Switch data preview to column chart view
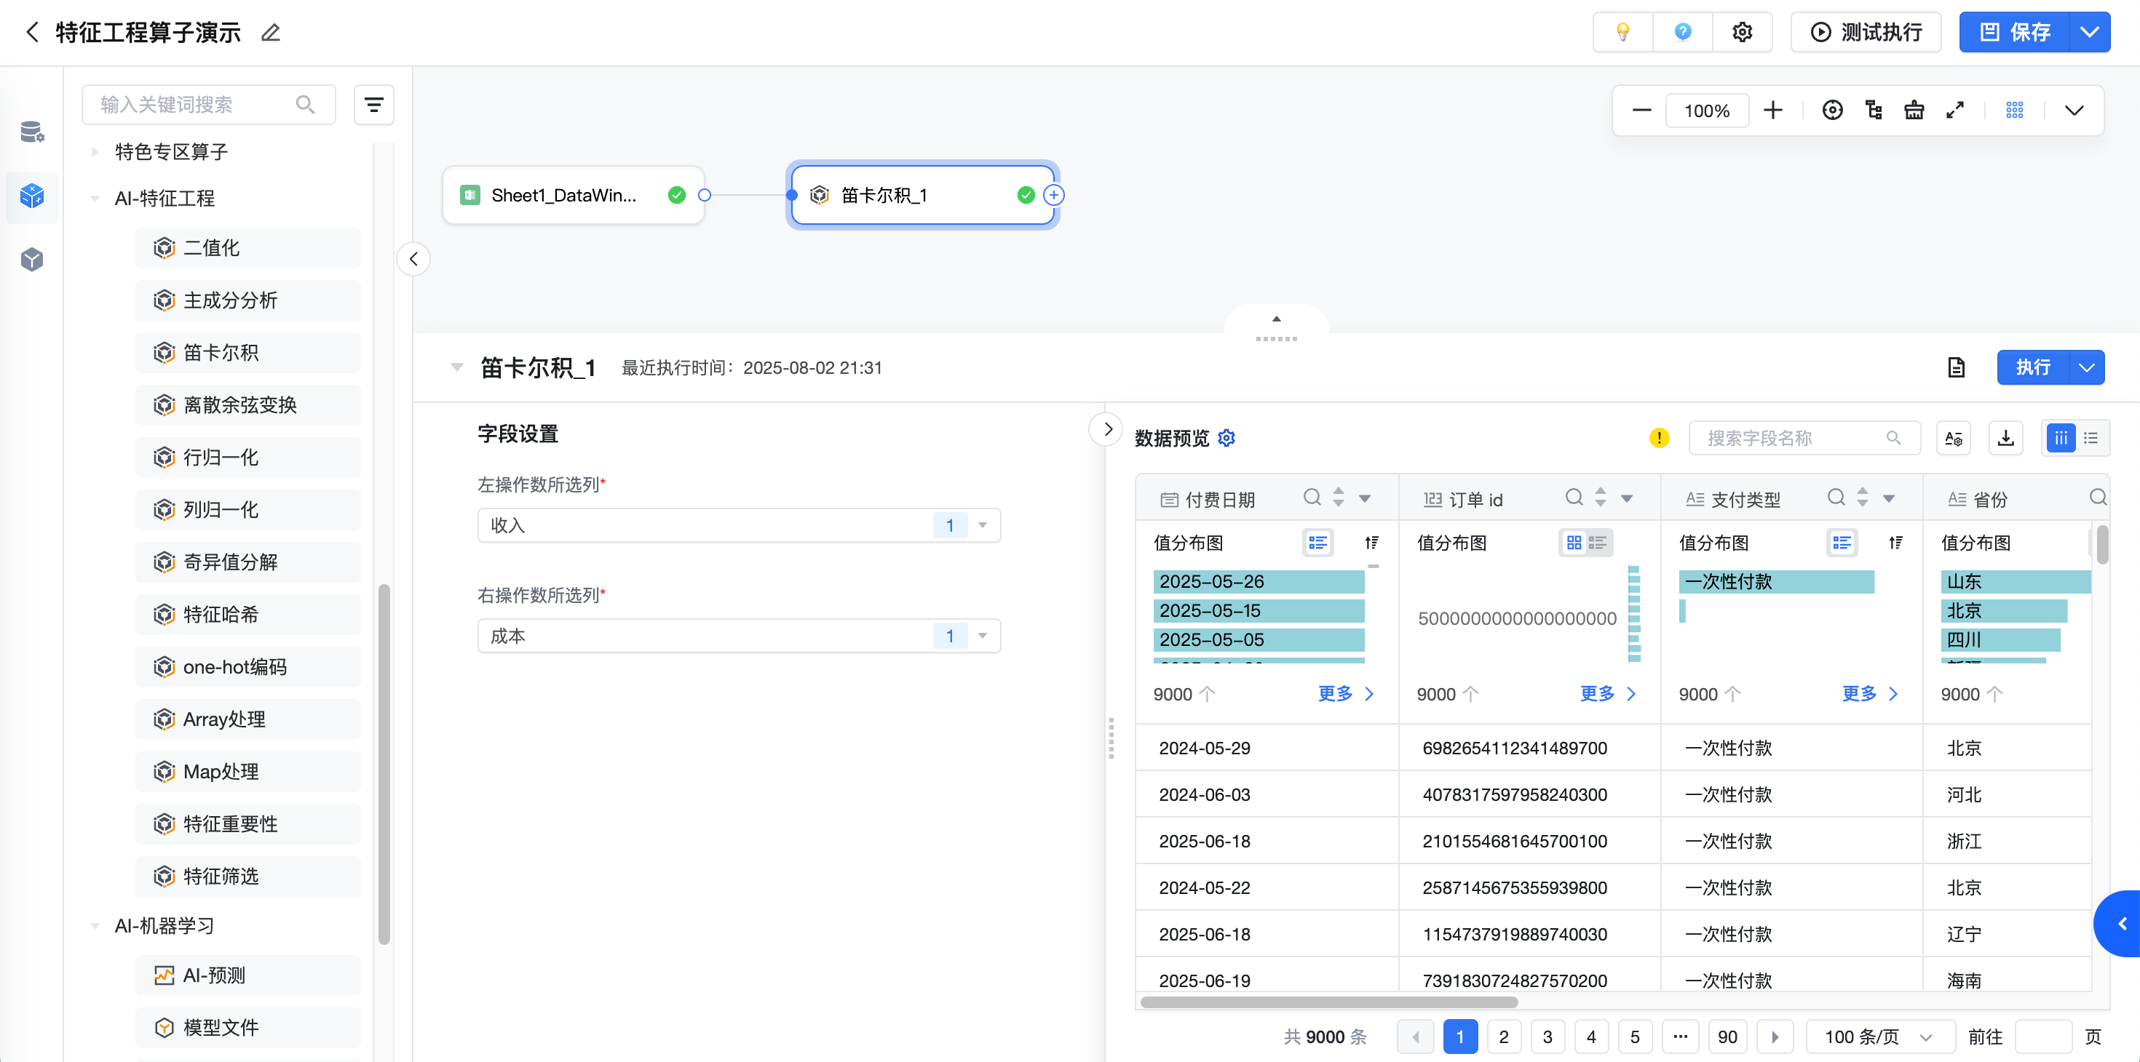 click(2061, 438)
